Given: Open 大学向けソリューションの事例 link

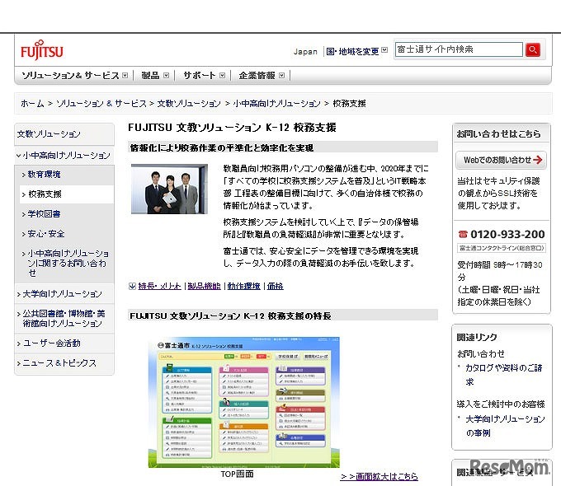Looking at the screenshot, I should 505,426.
